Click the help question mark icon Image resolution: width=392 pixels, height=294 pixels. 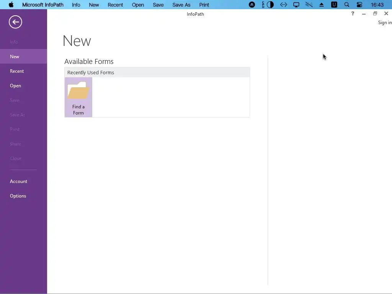pyautogui.click(x=353, y=13)
